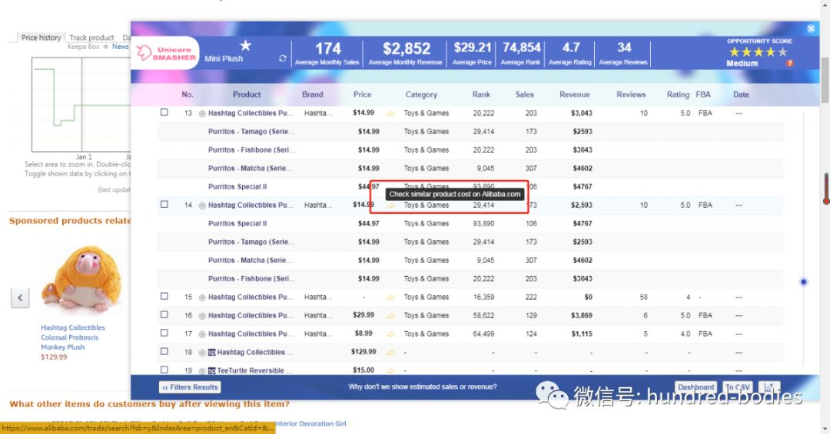Viewport: 830px width, 434px height.
Task: Open Alibaba link icon for row 18
Action: 390,352
